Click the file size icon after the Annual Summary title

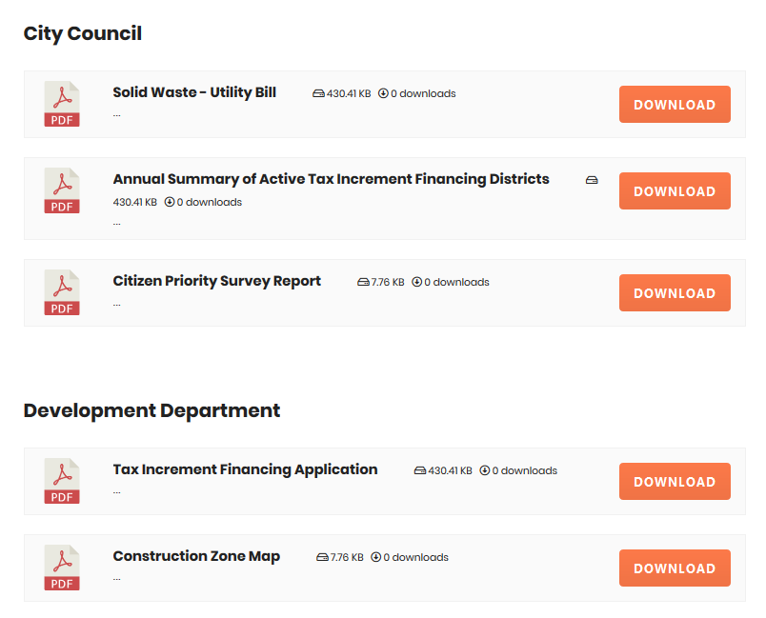click(592, 180)
